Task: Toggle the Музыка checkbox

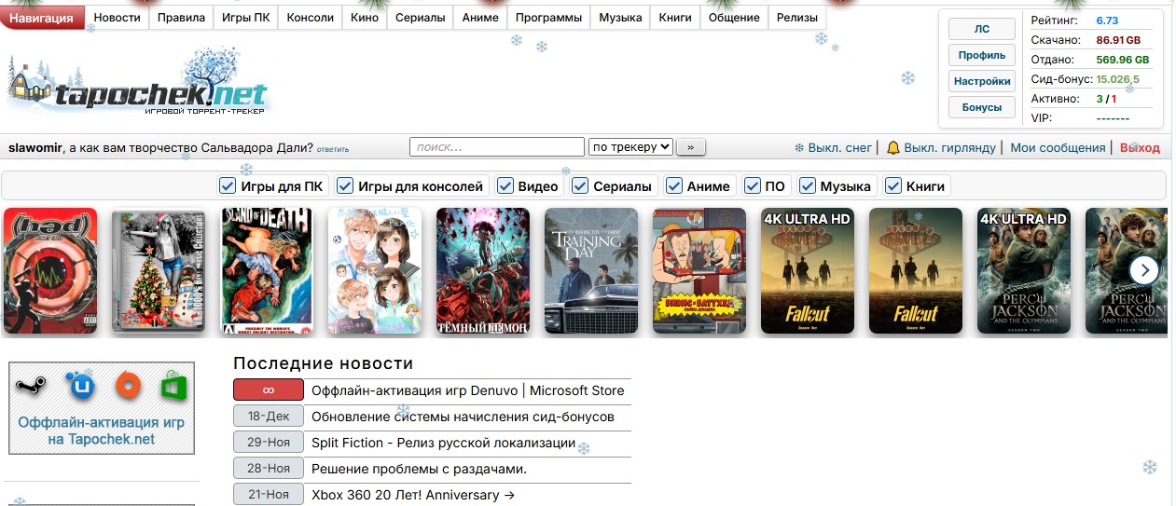Action: pos(808,185)
